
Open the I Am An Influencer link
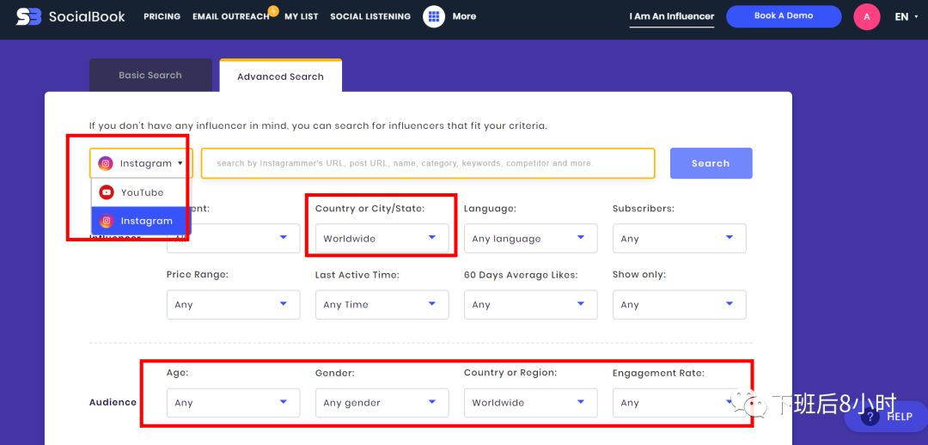(x=671, y=16)
